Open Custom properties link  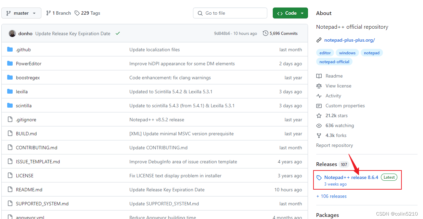tap(345, 106)
